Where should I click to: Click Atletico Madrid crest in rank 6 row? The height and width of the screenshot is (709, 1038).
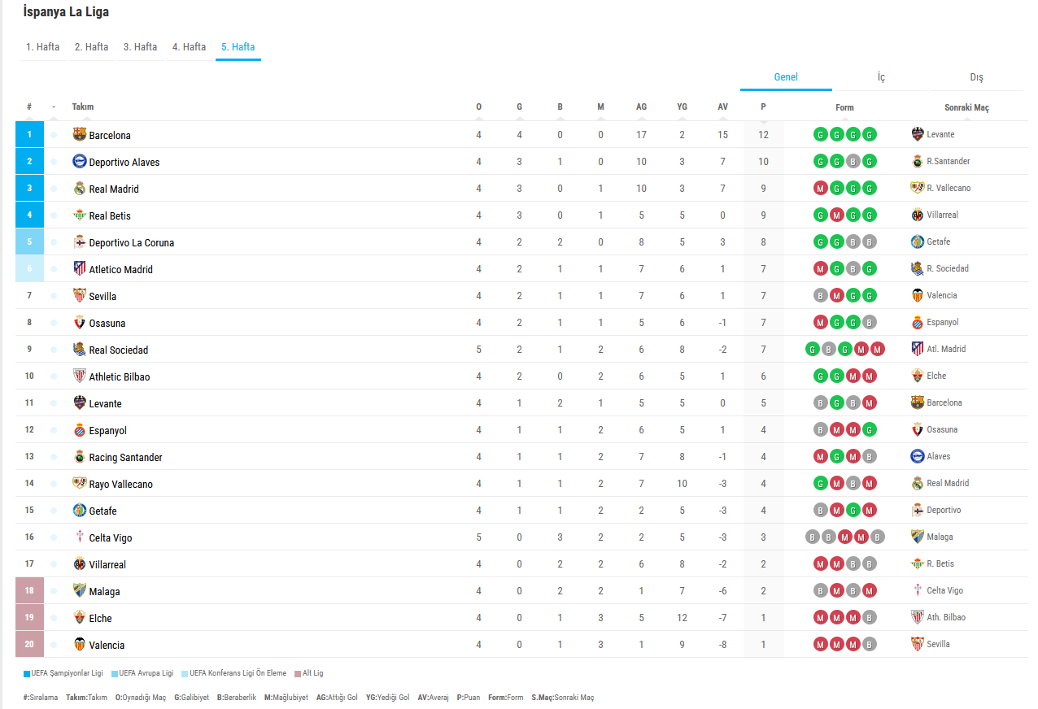[79, 268]
